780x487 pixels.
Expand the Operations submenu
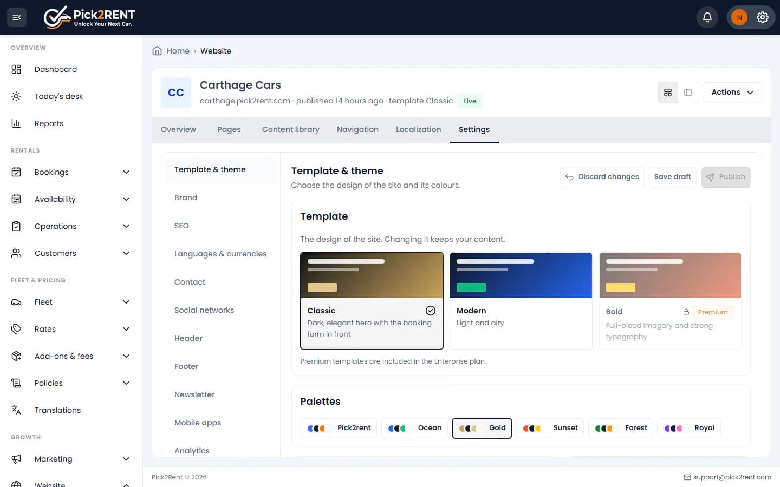click(x=126, y=226)
